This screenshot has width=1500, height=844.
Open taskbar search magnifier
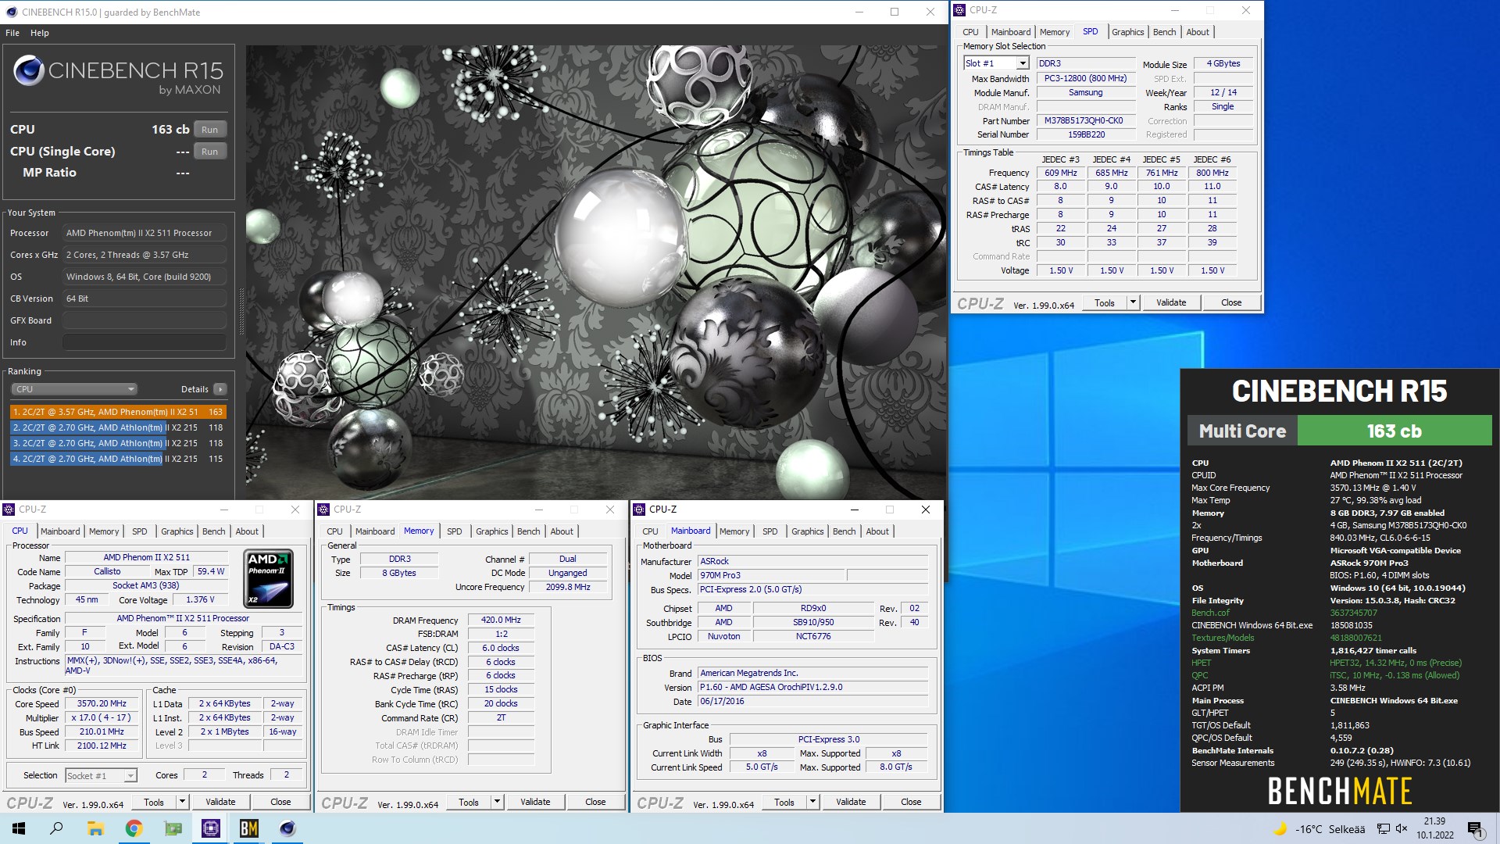point(56,828)
